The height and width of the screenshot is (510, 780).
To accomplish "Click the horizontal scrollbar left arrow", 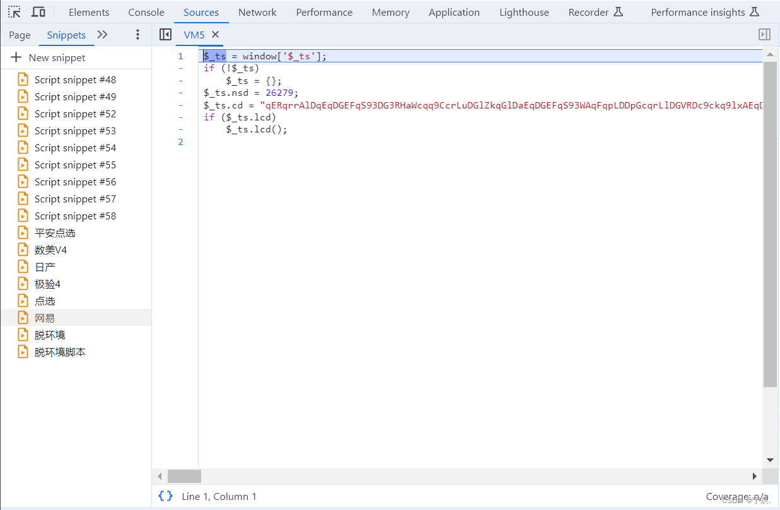I will pyautogui.click(x=160, y=476).
